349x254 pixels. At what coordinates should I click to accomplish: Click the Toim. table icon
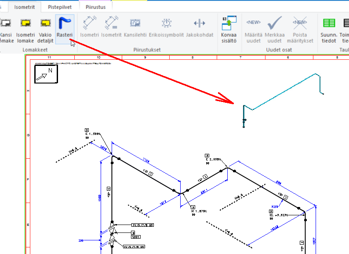345,23
